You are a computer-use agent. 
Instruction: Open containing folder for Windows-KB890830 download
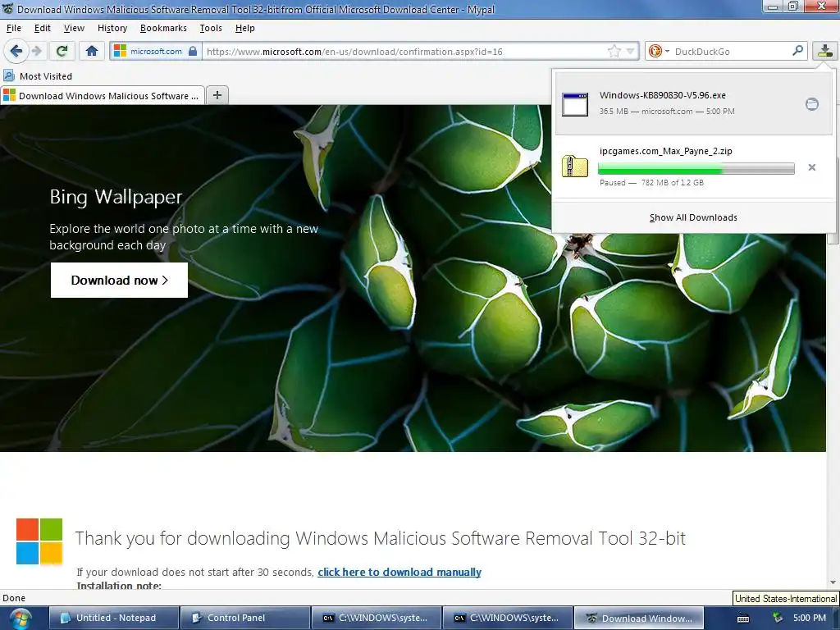tap(812, 104)
